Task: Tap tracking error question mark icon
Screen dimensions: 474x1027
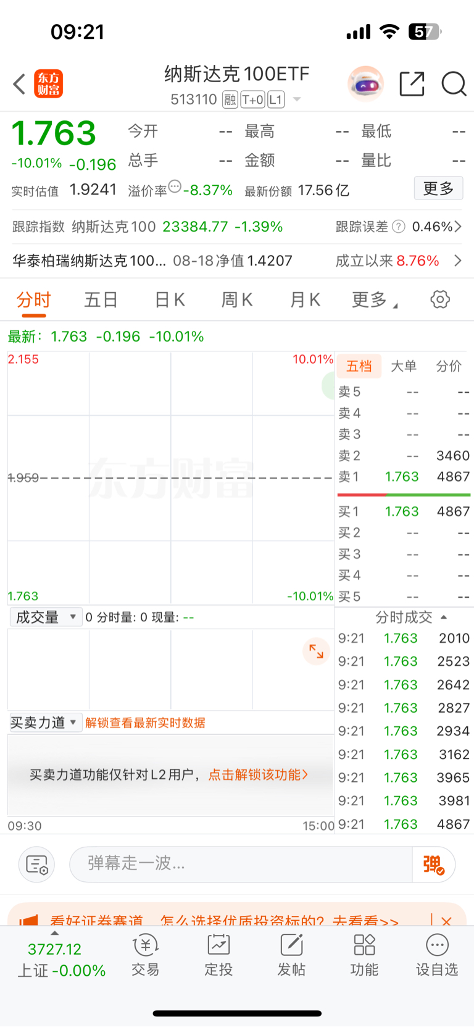Action: tap(399, 227)
